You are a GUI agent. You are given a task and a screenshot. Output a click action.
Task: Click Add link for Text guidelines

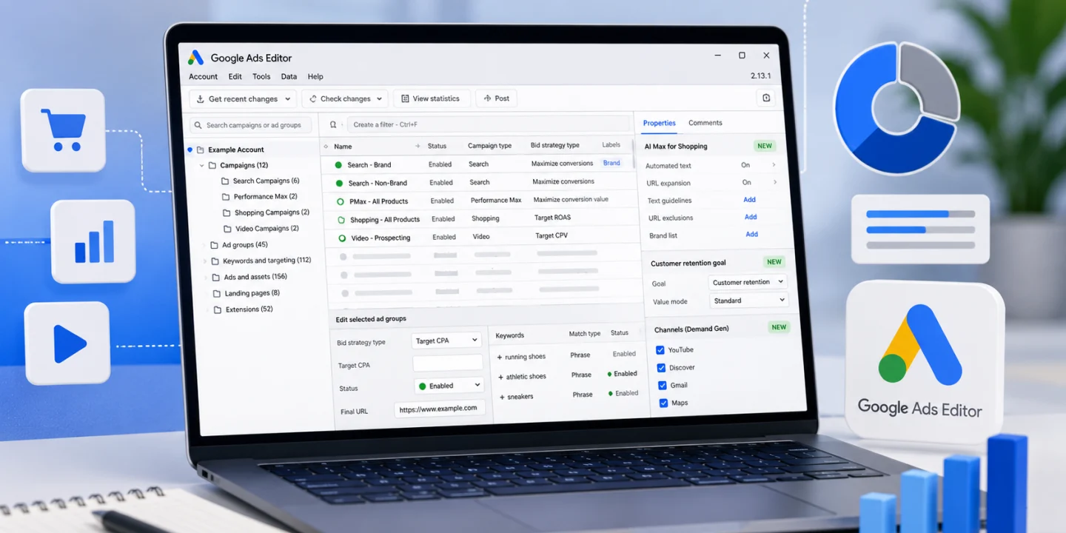coord(749,200)
